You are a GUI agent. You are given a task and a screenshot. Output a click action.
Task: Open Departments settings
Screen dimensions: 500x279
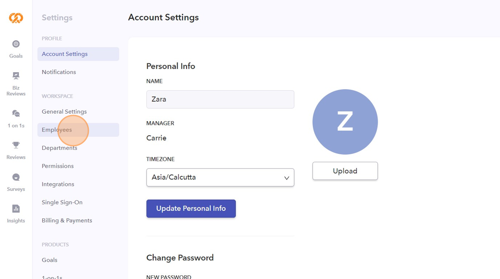(59, 148)
